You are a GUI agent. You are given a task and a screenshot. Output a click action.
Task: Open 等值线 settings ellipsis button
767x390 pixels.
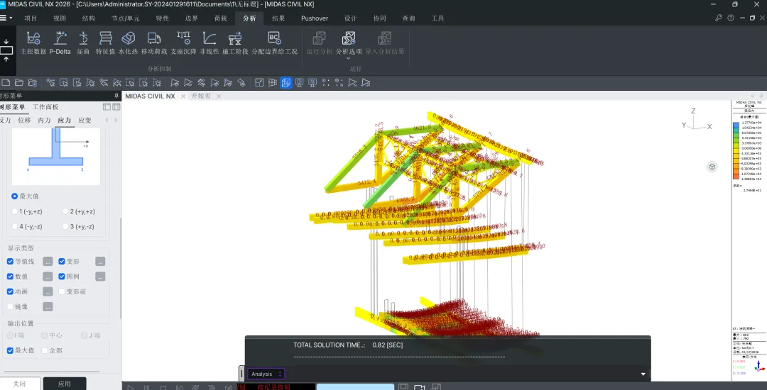click(48, 262)
